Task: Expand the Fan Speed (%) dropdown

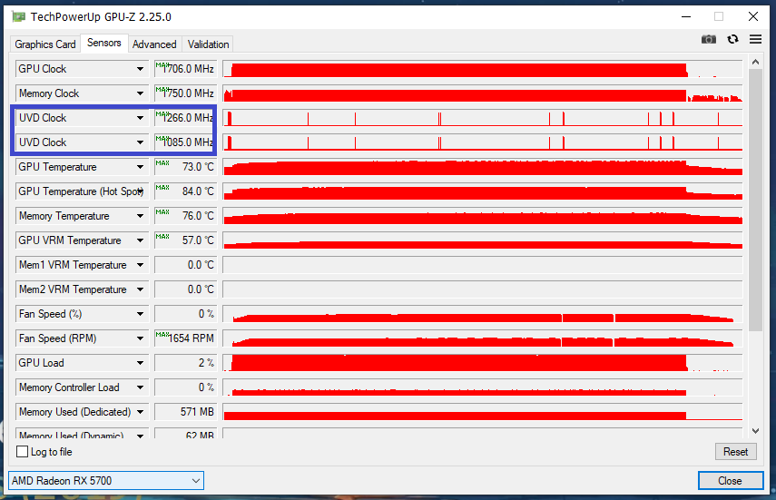Action: [x=140, y=314]
